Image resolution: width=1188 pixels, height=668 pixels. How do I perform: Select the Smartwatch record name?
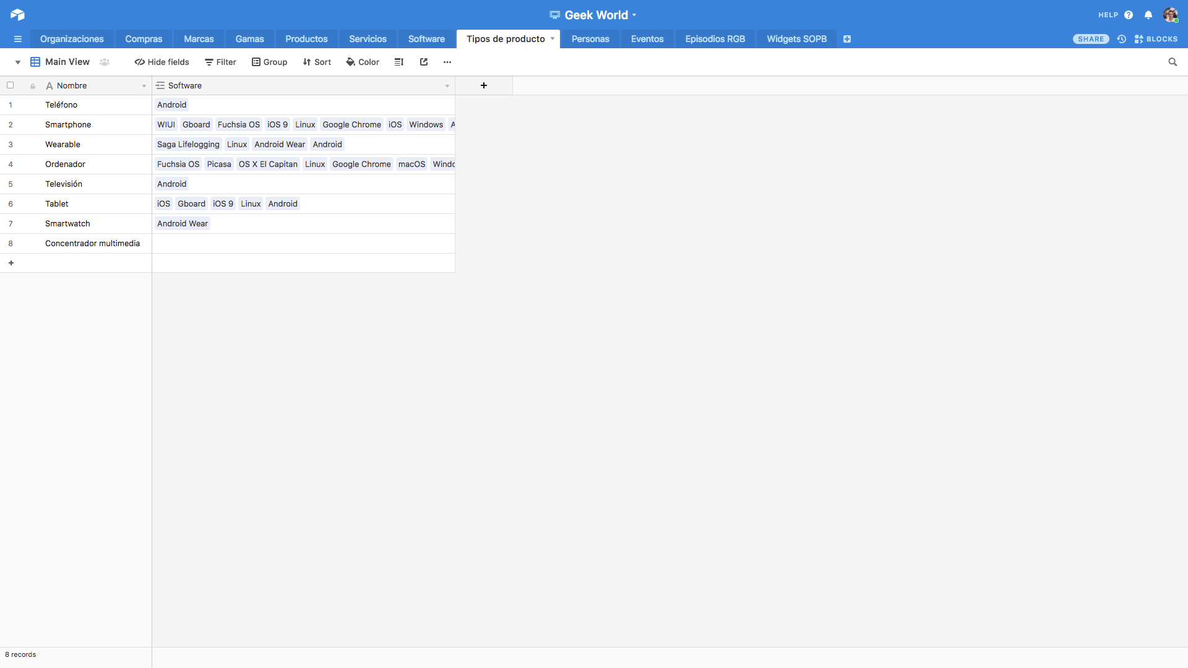[67, 224]
